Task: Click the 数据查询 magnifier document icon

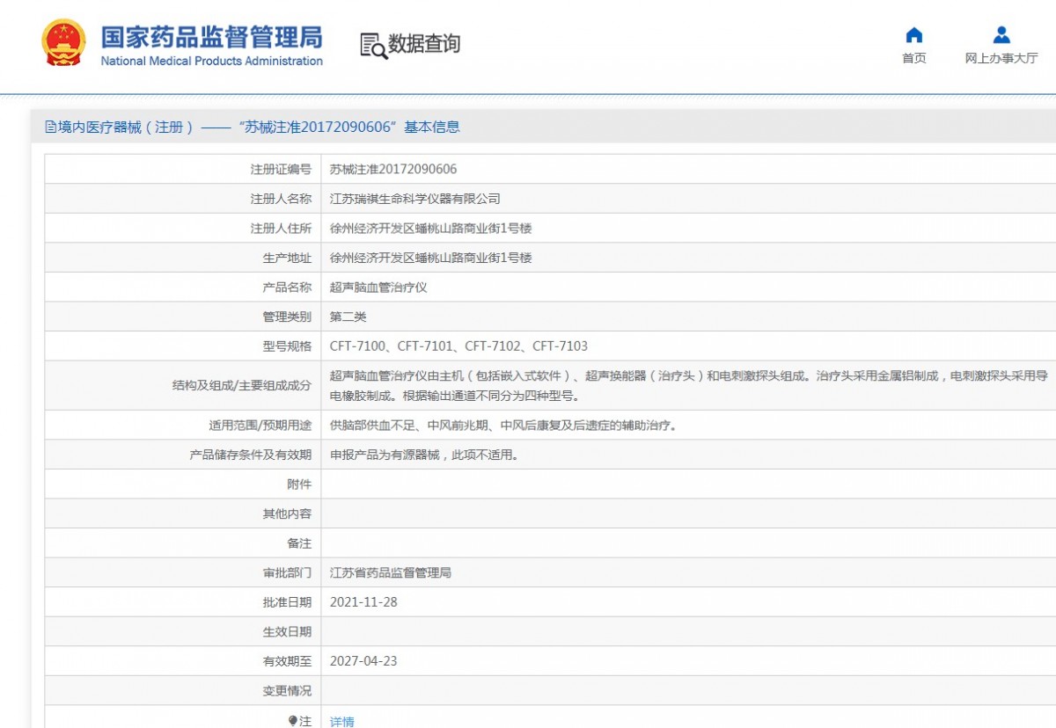Action: pos(373,45)
